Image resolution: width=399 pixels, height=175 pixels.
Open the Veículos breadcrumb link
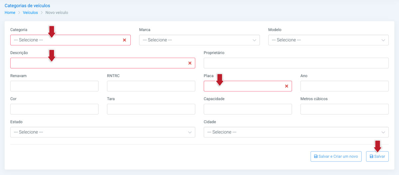pos(30,13)
